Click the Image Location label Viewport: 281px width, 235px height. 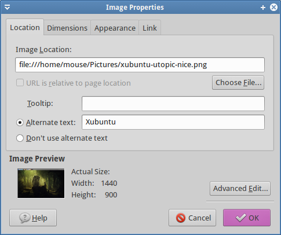pyautogui.click(x=43, y=50)
